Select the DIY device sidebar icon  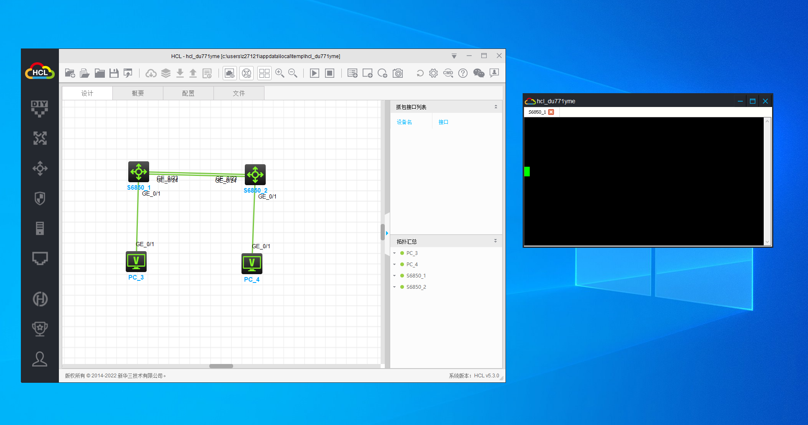pyautogui.click(x=40, y=108)
